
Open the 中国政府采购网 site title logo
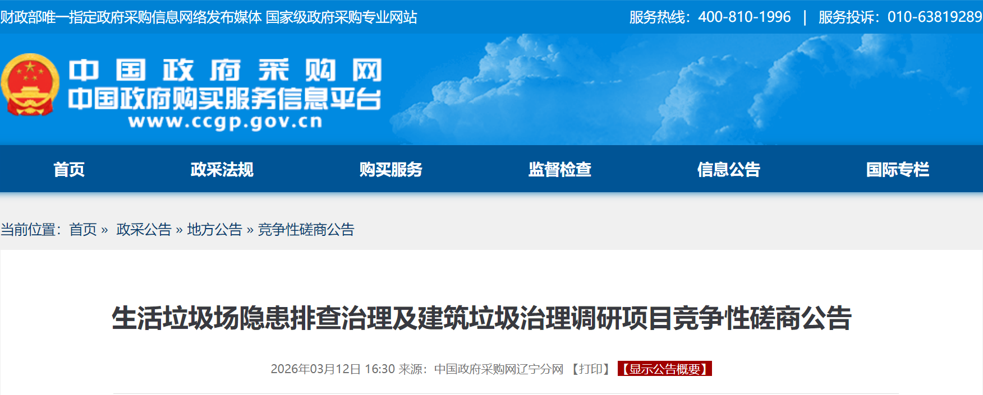(x=226, y=71)
